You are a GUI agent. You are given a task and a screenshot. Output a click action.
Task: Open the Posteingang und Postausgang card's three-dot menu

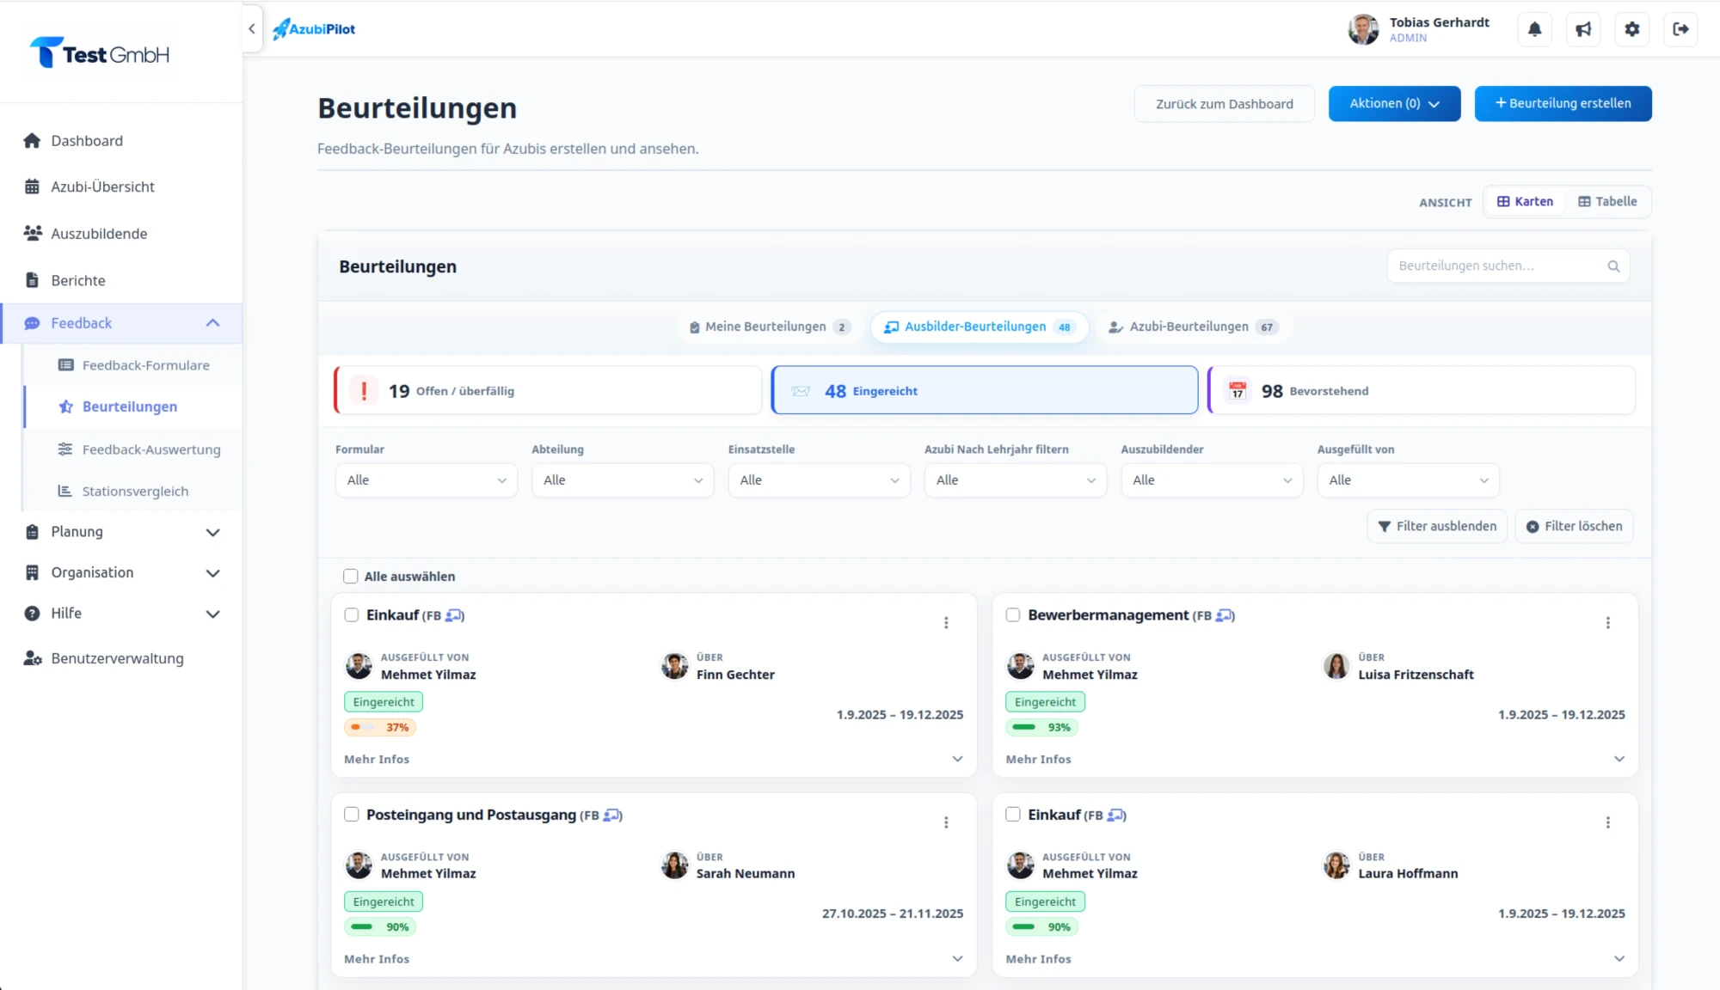click(946, 822)
